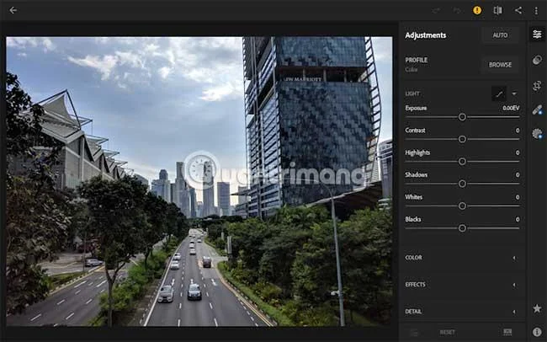Select the Crop and rotate tool
The image size is (547, 342).
tap(537, 86)
